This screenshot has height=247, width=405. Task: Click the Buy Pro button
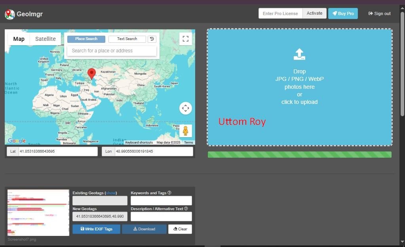point(343,13)
